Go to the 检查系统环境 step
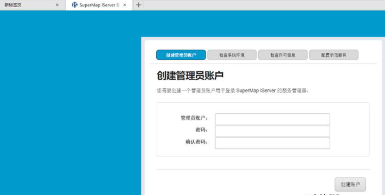 pyautogui.click(x=232, y=55)
